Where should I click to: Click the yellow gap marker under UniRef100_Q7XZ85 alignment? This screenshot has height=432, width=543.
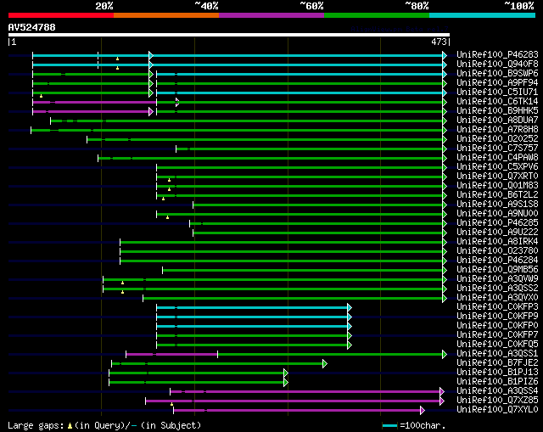point(171,404)
